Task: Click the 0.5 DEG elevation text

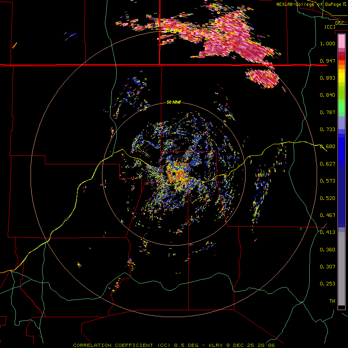Action: point(186,345)
